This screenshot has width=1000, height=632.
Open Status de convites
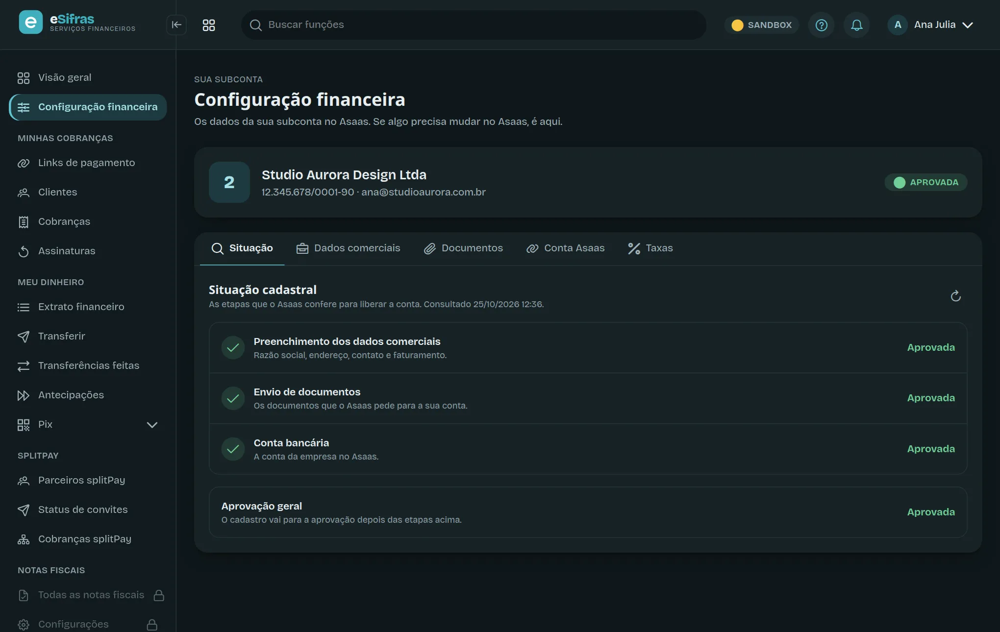click(x=88, y=510)
